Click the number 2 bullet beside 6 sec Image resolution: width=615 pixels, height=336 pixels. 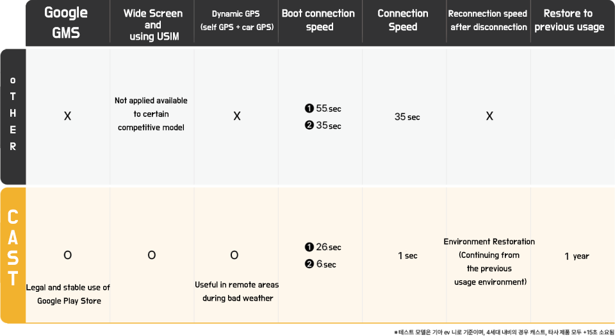click(309, 264)
